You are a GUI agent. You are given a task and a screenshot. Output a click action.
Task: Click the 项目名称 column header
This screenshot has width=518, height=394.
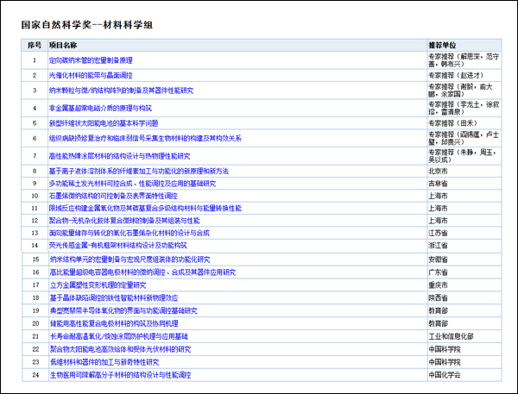[x=63, y=44]
